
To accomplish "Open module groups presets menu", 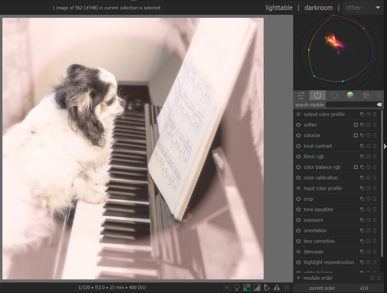I will coord(379,95).
